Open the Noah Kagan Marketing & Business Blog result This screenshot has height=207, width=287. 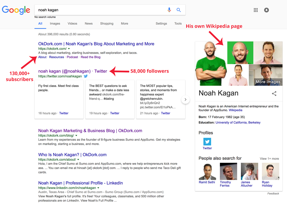(90, 131)
